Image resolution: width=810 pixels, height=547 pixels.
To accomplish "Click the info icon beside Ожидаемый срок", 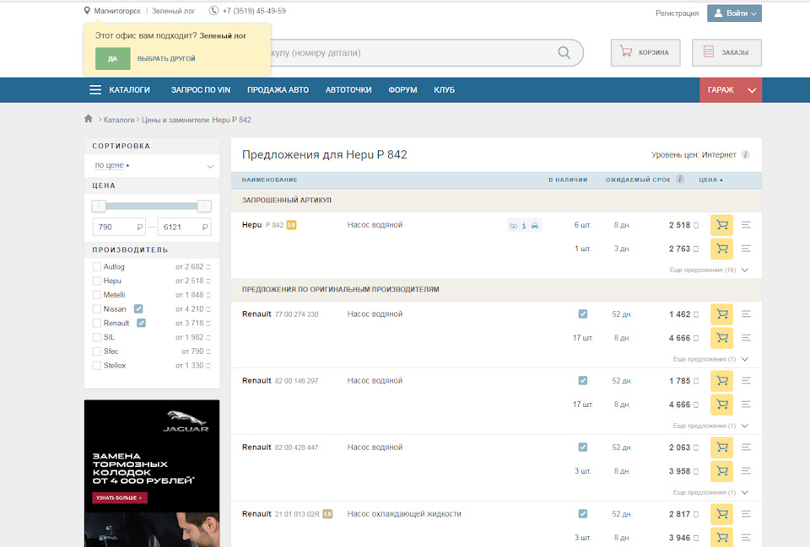I will [680, 179].
